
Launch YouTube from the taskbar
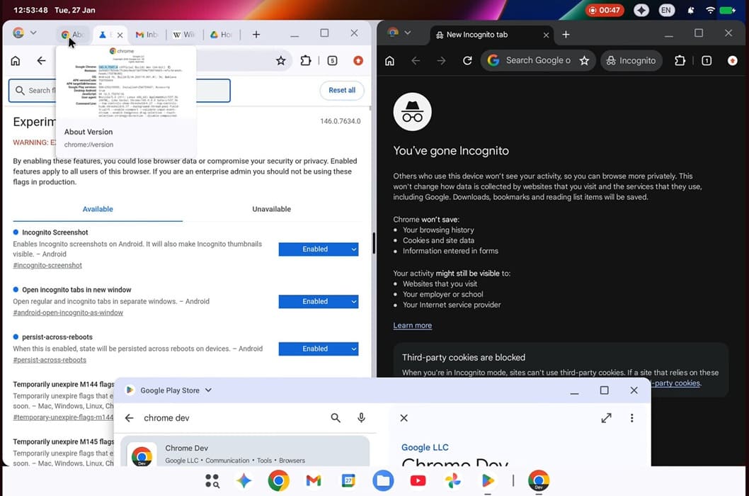coord(418,480)
